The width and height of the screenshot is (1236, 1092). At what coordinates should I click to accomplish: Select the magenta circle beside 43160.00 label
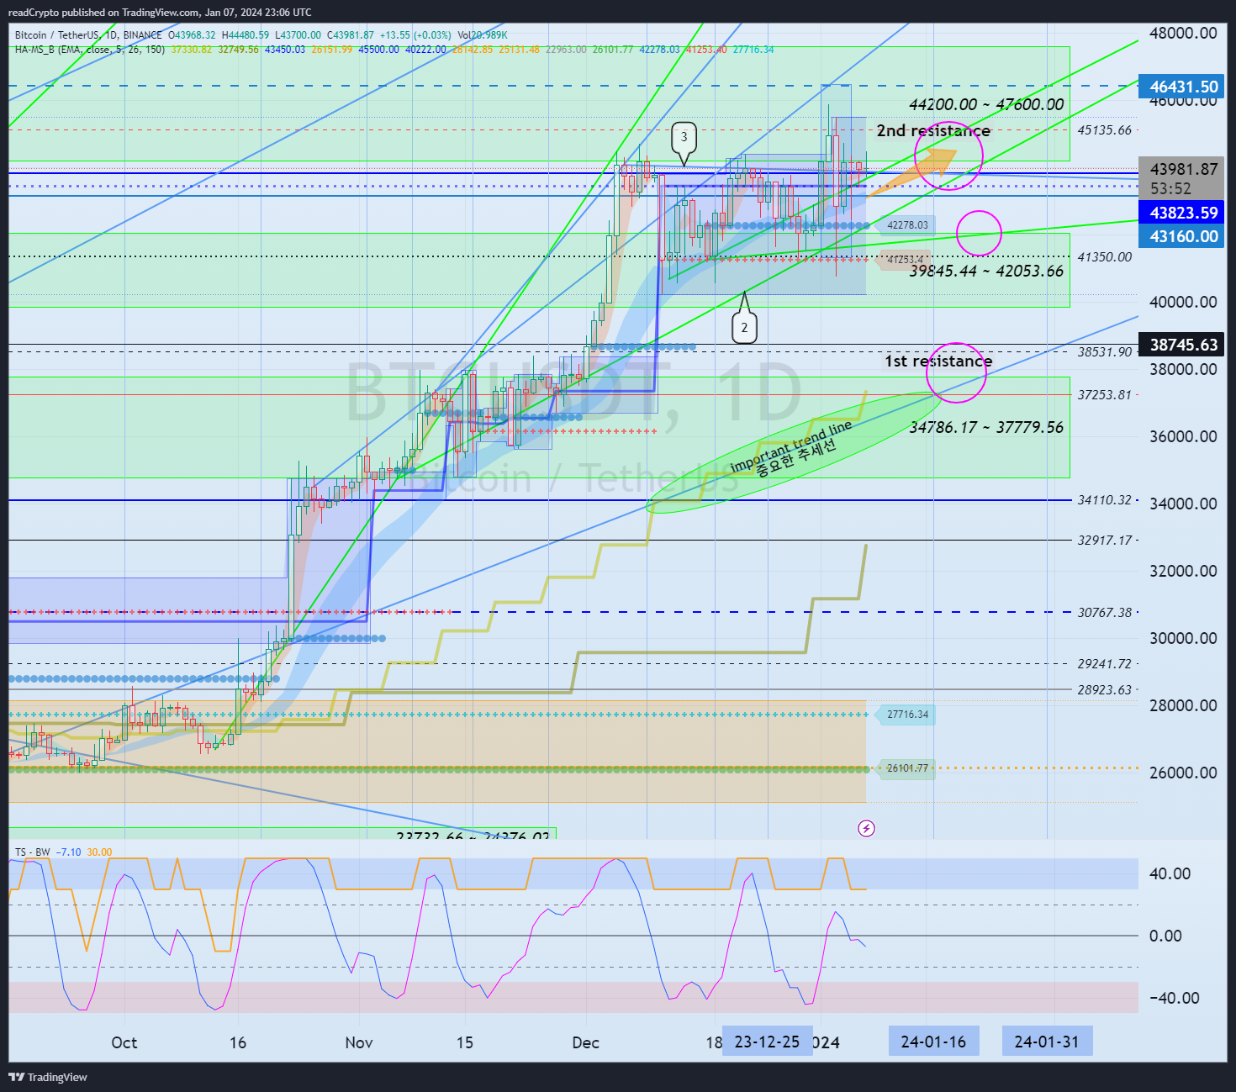click(x=979, y=233)
